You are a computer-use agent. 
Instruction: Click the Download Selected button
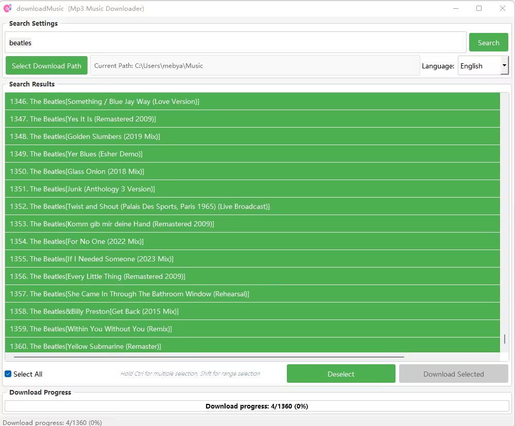[x=453, y=374]
